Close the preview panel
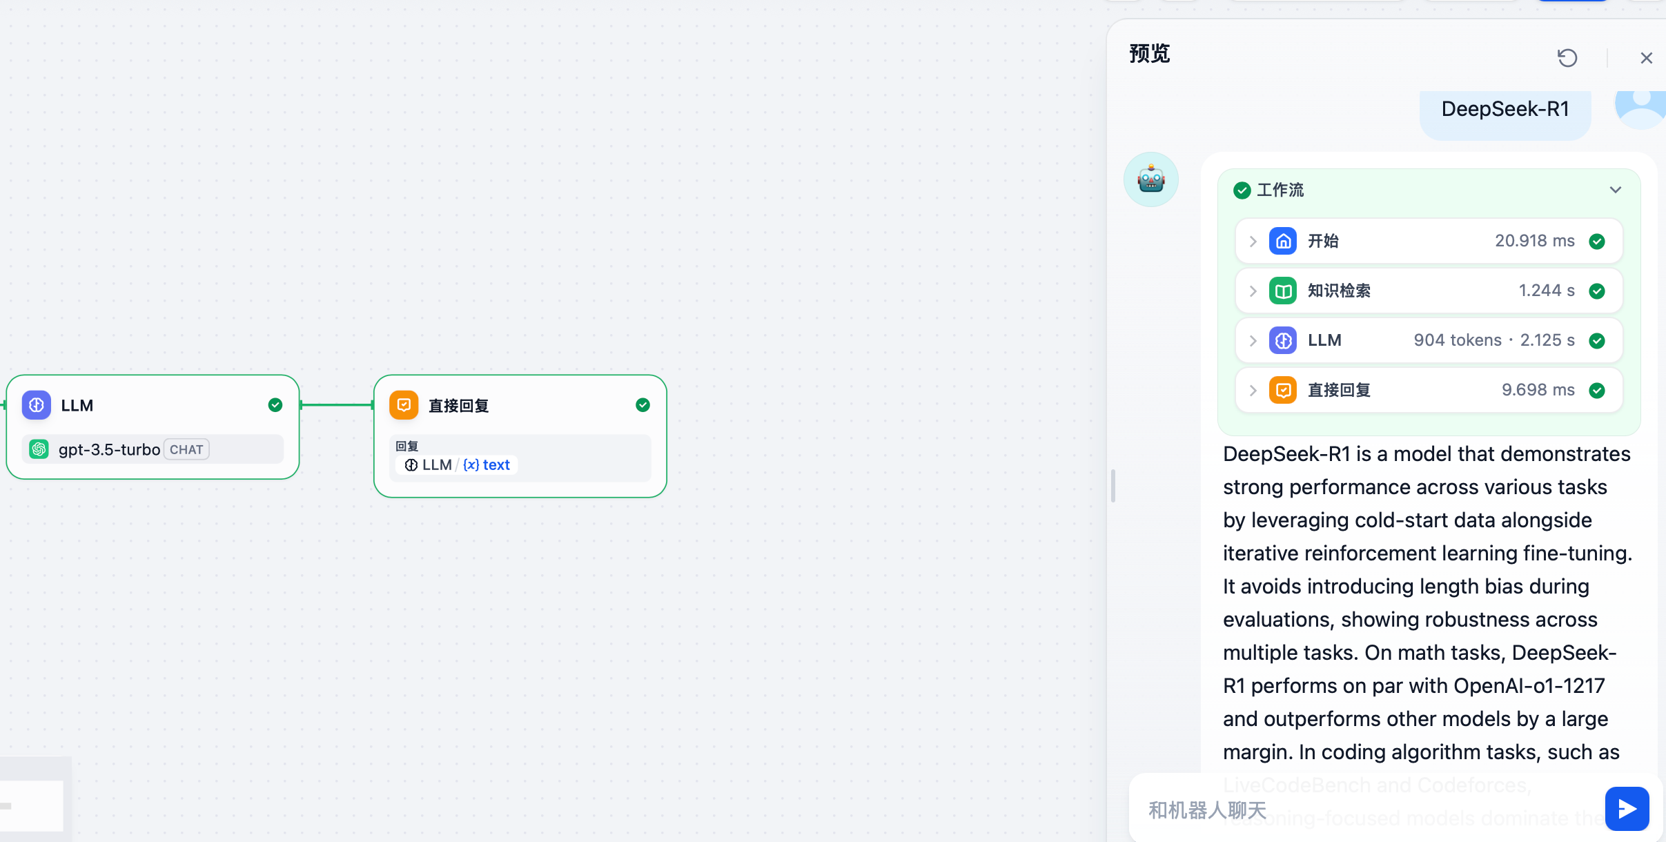The width and height of the screenshot is (1666, 842). click(1646, 58)
